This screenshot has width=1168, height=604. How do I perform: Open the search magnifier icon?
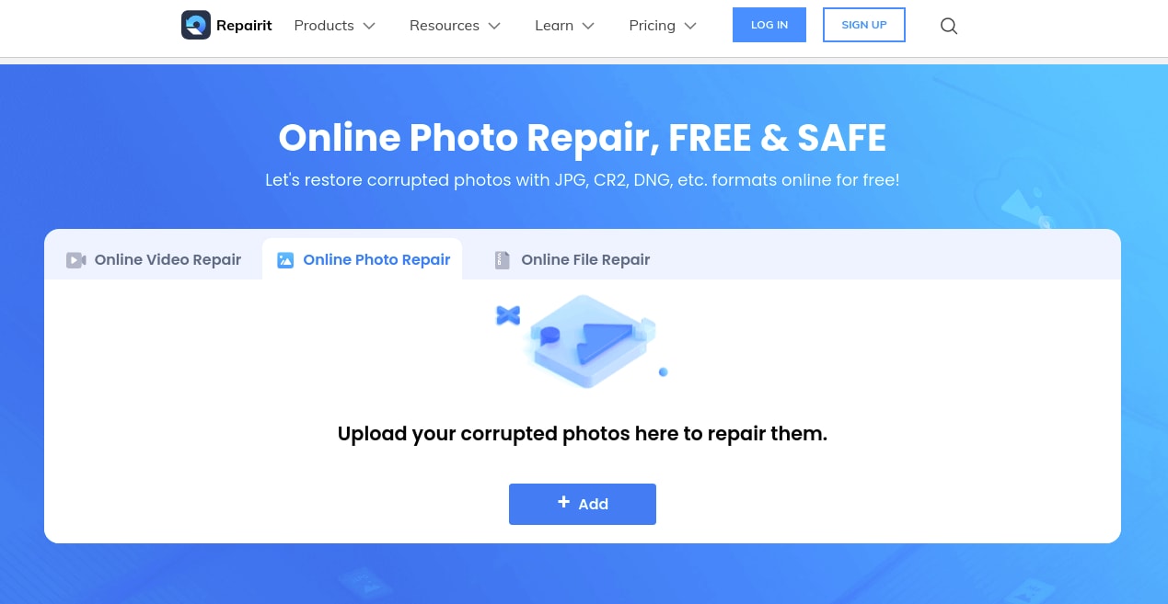(x=949, y=26)
